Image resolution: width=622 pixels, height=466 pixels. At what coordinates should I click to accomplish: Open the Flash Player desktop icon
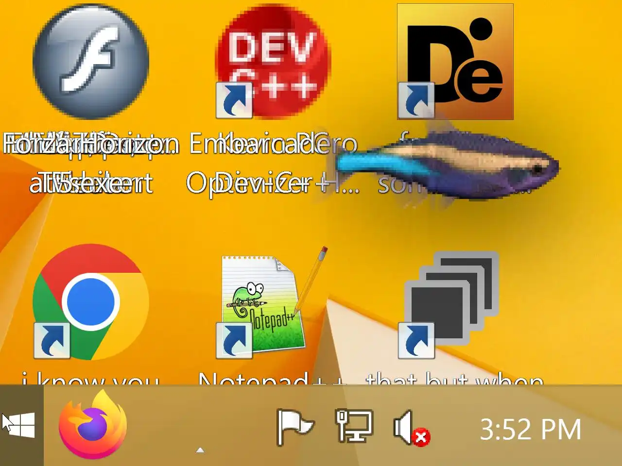91,62
